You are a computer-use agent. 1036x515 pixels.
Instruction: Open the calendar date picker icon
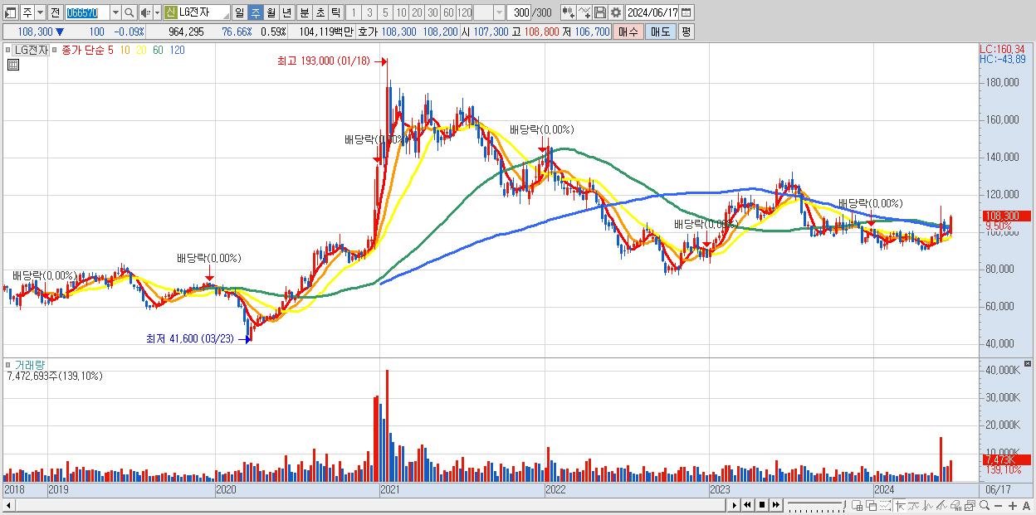pyautogui.click(x=686, y=12)
